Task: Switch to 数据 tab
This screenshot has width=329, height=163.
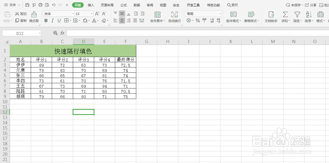Action: (x=137, y=5)
